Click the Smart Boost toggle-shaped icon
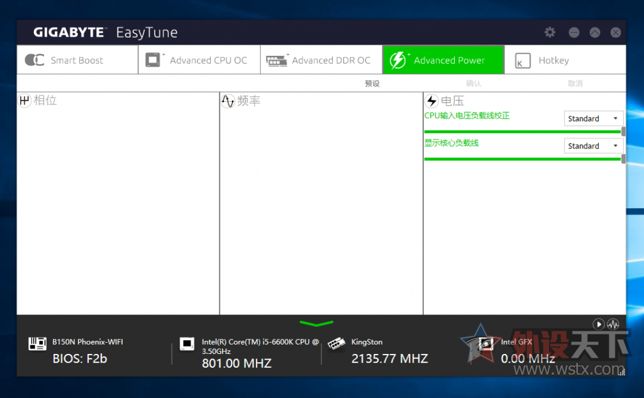Screen dimensions: 644x398 point(35,60)
